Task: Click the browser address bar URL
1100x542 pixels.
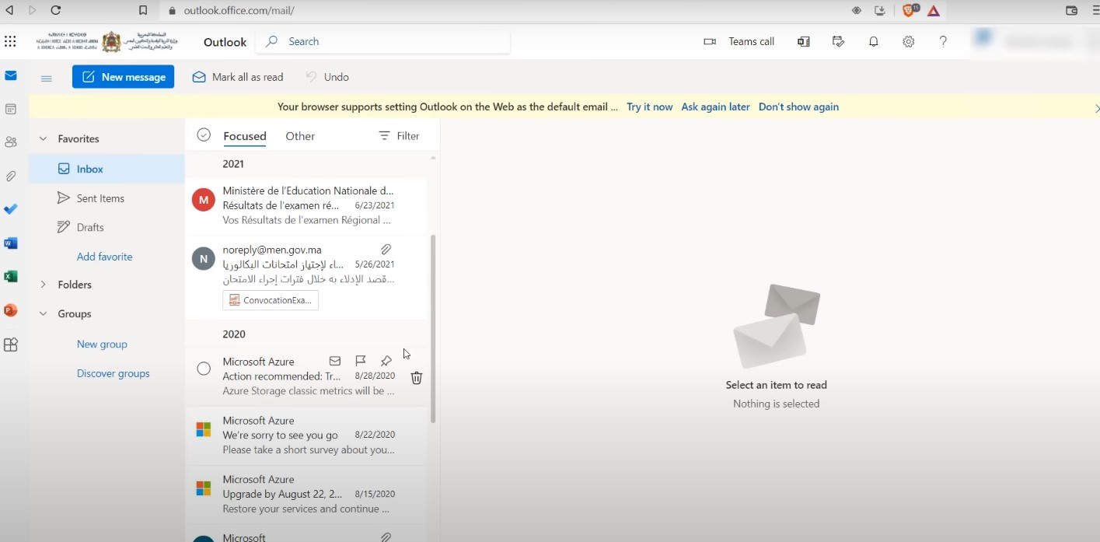Action: 239,11
